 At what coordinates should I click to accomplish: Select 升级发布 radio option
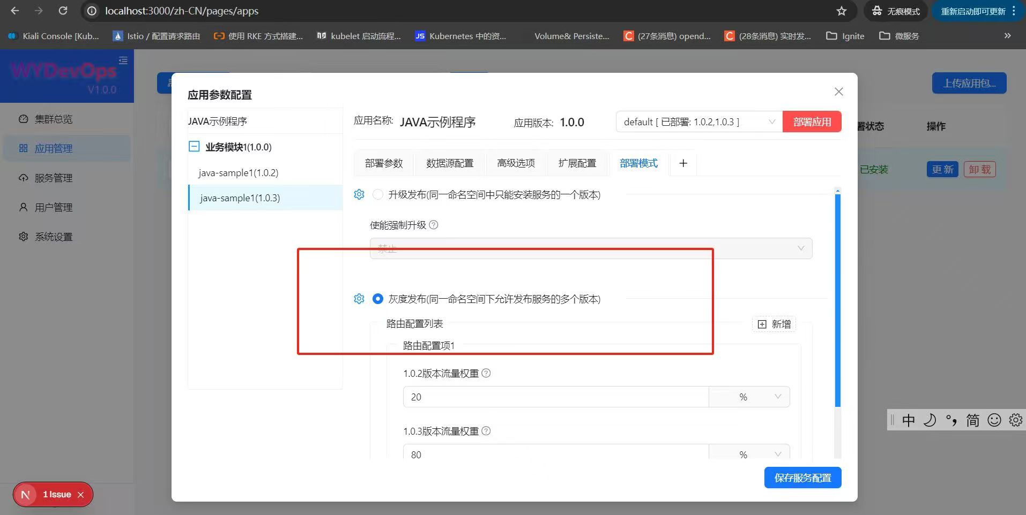click(x=378, y=194)
